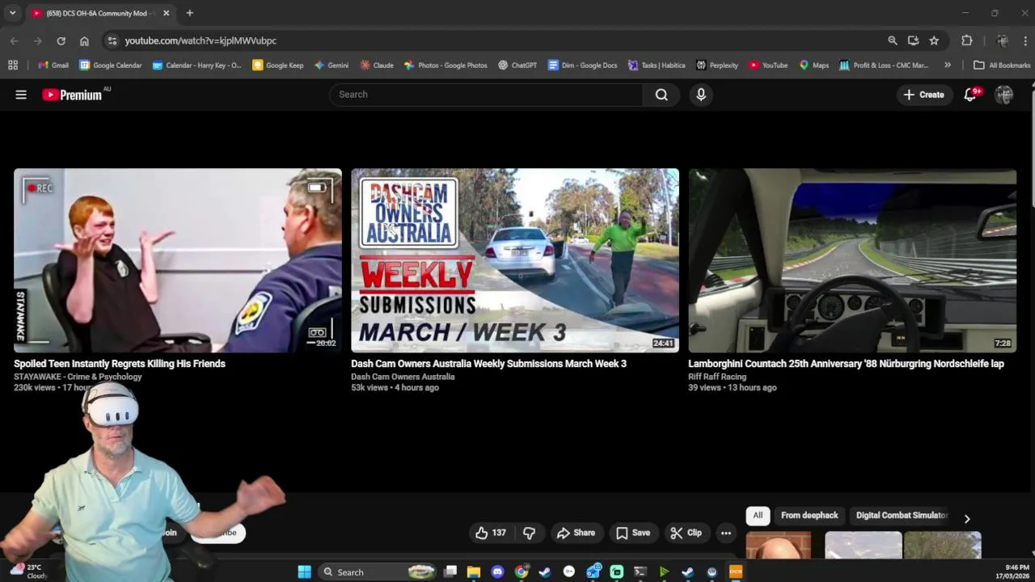
Task: Open the weather widget showing 23°C
Action: pos(27,571)
